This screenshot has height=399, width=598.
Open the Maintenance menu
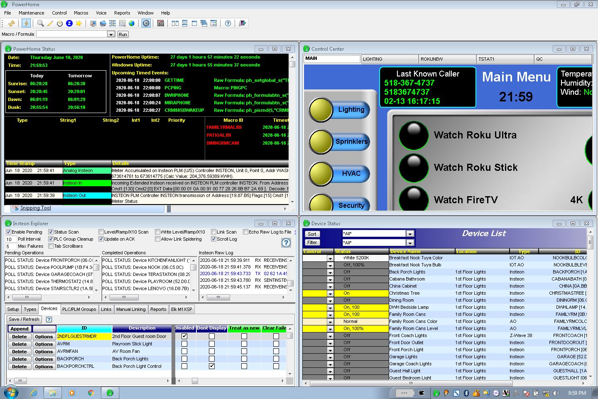tap(31, 13)
